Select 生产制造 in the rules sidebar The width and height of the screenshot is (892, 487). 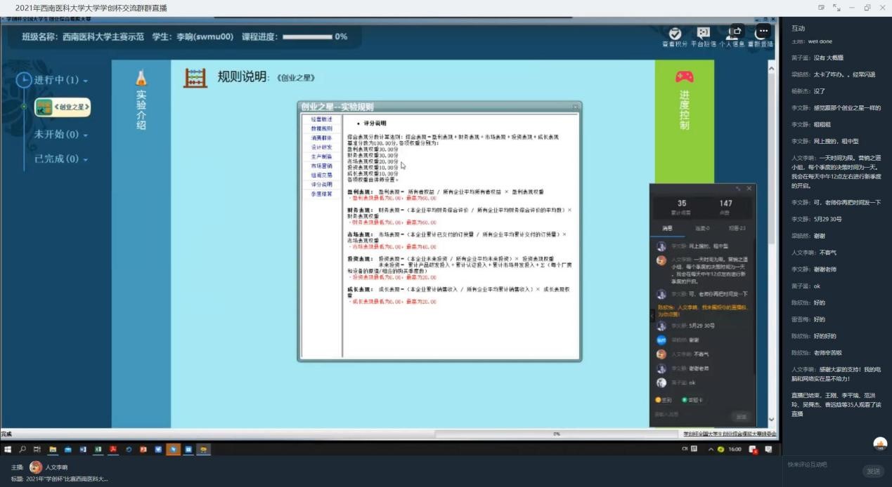(321, 156)
